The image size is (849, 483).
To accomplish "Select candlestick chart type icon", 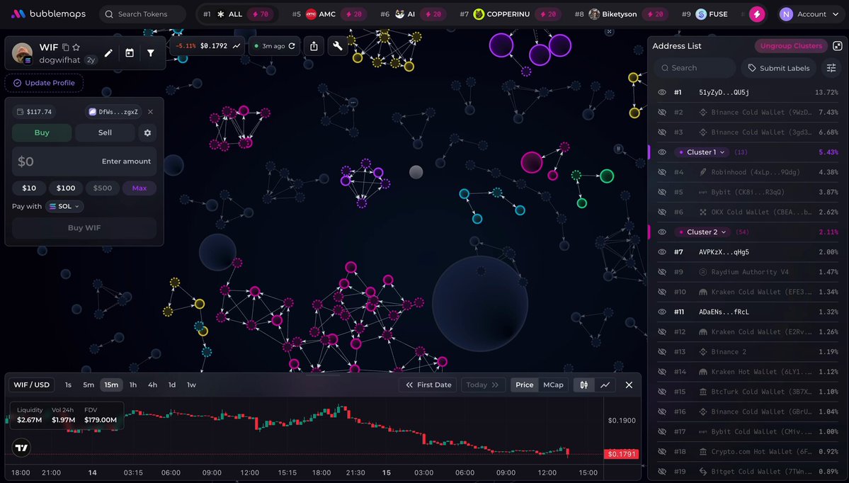I will (583, 385).
